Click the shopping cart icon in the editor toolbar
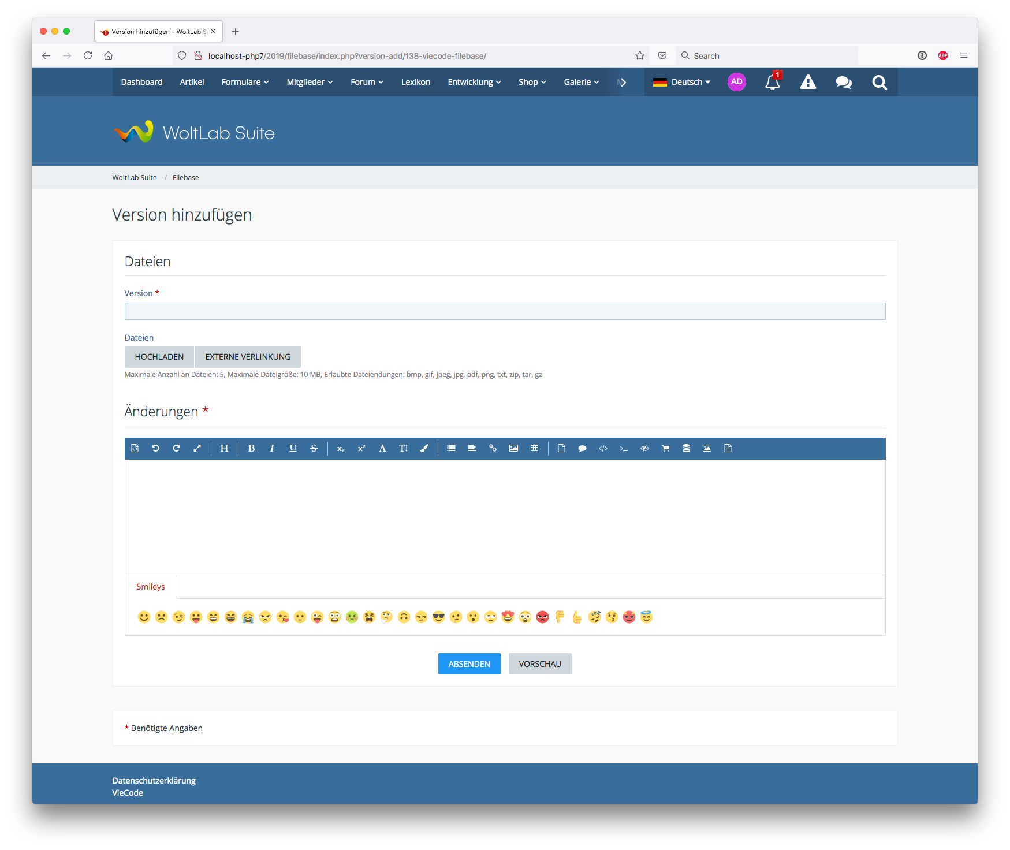This screenshot has height=850, width=1010. [x=665, y=448]
